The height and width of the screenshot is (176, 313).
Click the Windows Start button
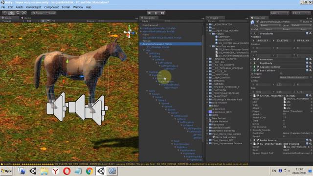point(6,171)
